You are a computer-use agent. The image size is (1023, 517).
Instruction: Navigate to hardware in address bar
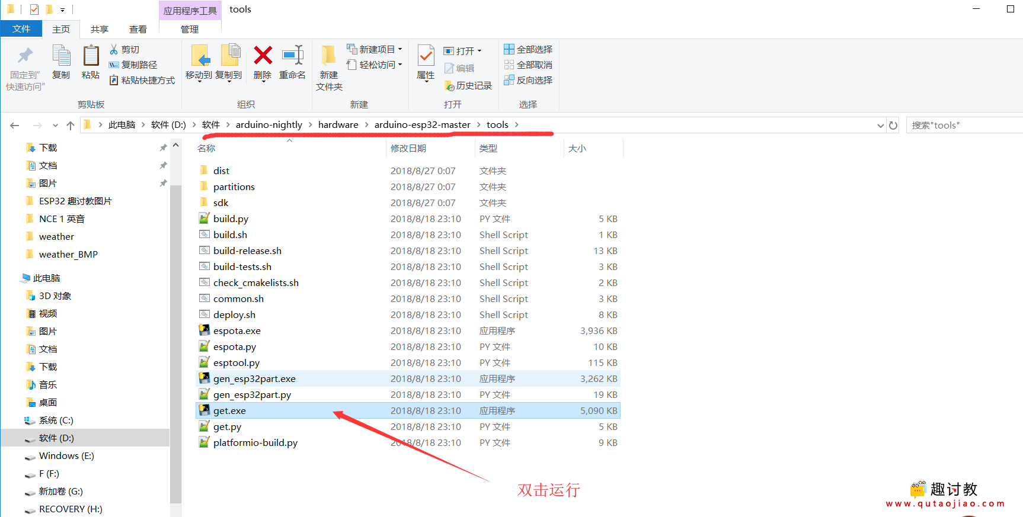coord(338,125)
